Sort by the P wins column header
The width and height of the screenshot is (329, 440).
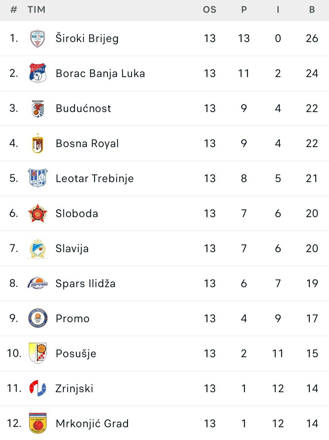(244, 10)
